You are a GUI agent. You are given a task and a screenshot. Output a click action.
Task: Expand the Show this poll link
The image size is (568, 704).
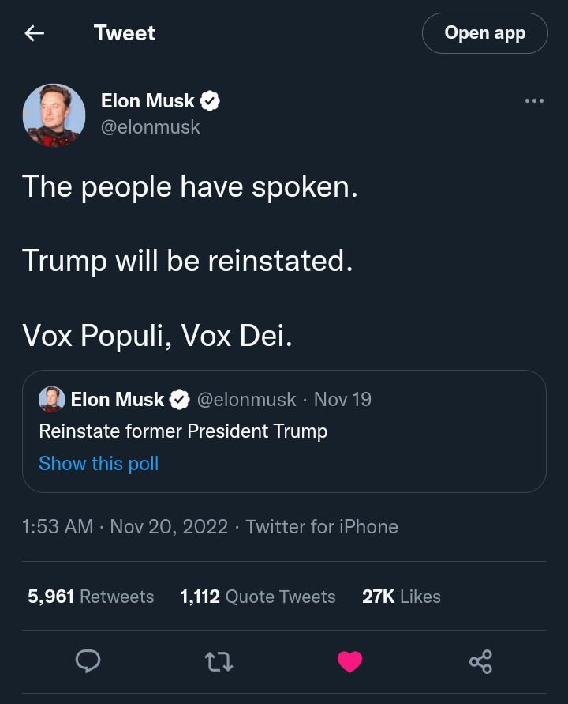click(99, 464)
